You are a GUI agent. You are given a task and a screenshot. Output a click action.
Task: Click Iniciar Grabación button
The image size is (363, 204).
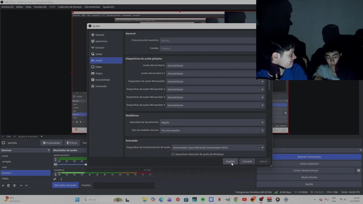pyautogui.click(x=309, y=164)
